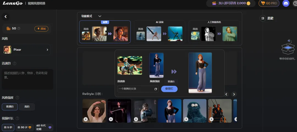Show next ReStyle examples
297x132 pixels.
pos(234,94)
